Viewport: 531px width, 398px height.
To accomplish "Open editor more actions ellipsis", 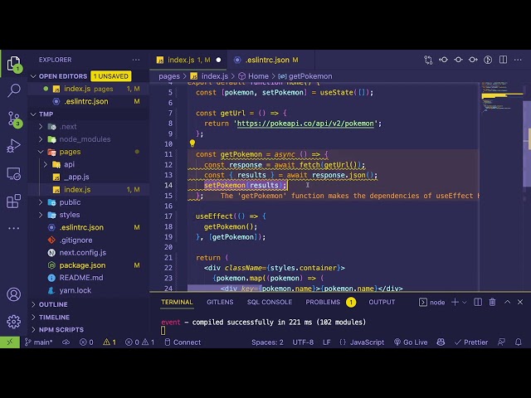I will [x=518, y=60].
